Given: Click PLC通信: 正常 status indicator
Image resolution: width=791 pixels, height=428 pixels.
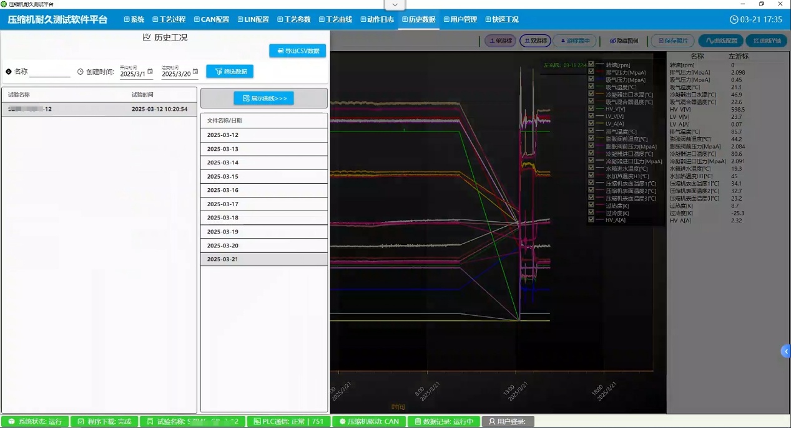Looking at the screenshot, I should pos(288,422).
